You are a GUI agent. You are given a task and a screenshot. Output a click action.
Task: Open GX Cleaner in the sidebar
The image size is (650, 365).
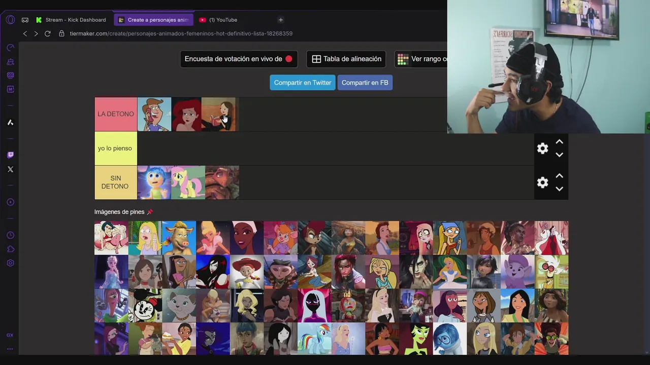point(10,62)
